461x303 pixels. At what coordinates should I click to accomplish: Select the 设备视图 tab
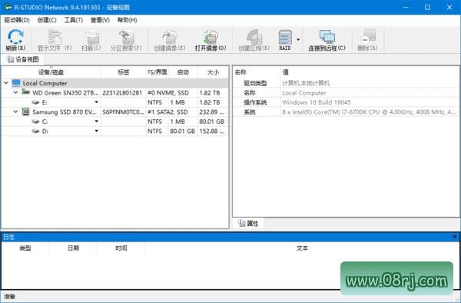click(23, 59)
